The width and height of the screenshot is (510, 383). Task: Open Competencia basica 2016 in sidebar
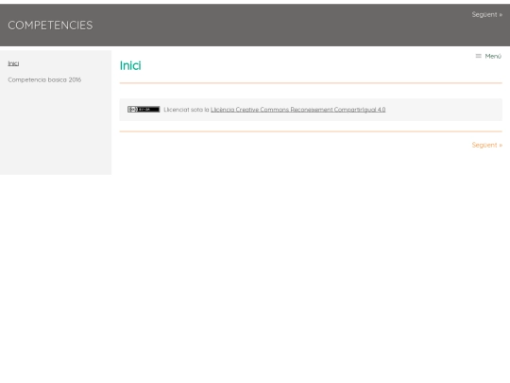point(44,79)
